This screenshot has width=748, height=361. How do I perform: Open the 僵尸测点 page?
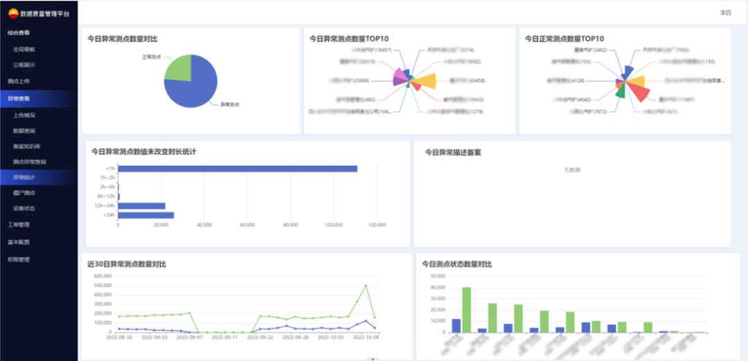24,193
